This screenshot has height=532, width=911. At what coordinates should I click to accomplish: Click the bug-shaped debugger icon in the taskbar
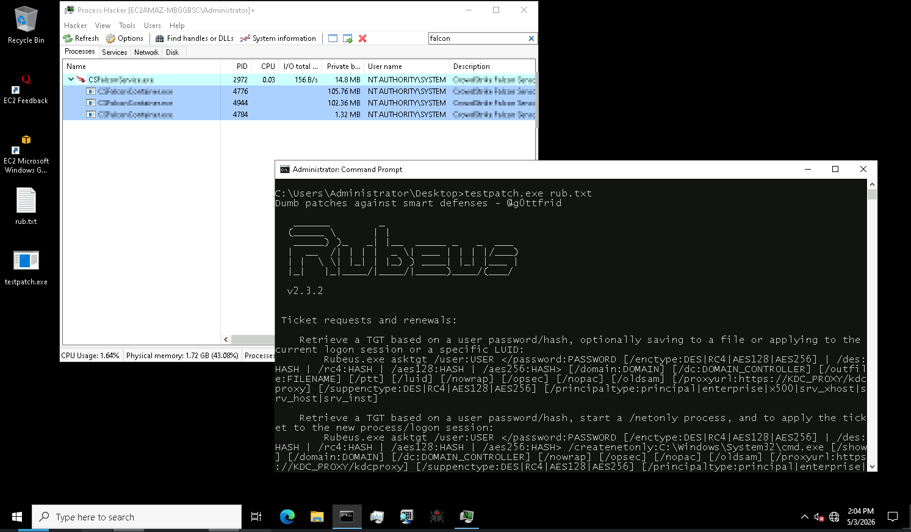pyautogui.click(x=436, y=517)
